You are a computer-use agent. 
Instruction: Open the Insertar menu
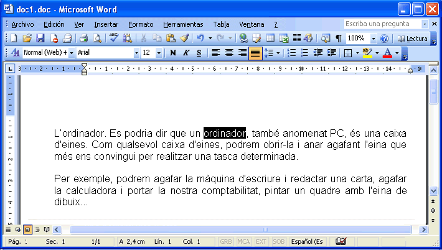[106, 24]
